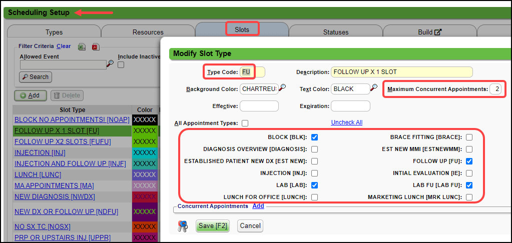Open the external Build link icon
Screen dimensions: 512x243
(x=438, y=32)
